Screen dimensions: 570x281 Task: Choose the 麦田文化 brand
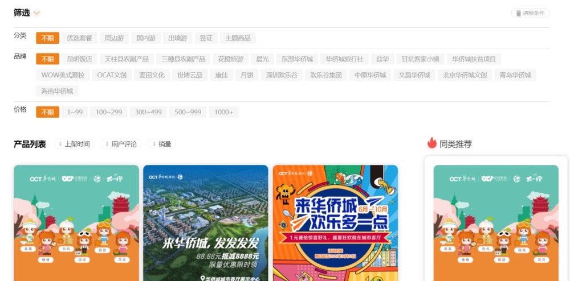point(152,75)
